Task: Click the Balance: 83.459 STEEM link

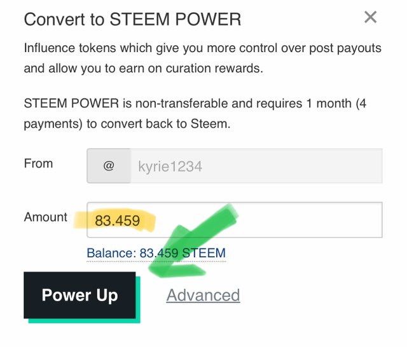Action: coord(156,253)
